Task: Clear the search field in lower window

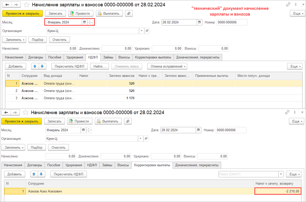Action: pyautogui.click(x=281, y=174)
